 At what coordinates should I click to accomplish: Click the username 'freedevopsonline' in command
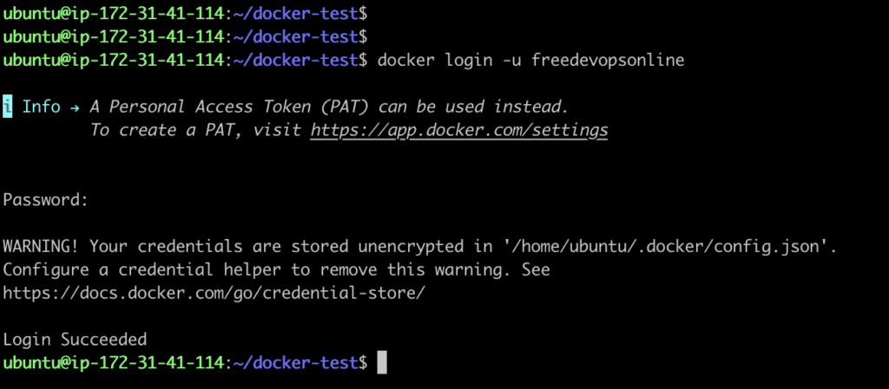tap(608, 60)
